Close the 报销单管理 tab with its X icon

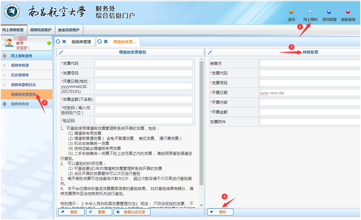point(64,42)
